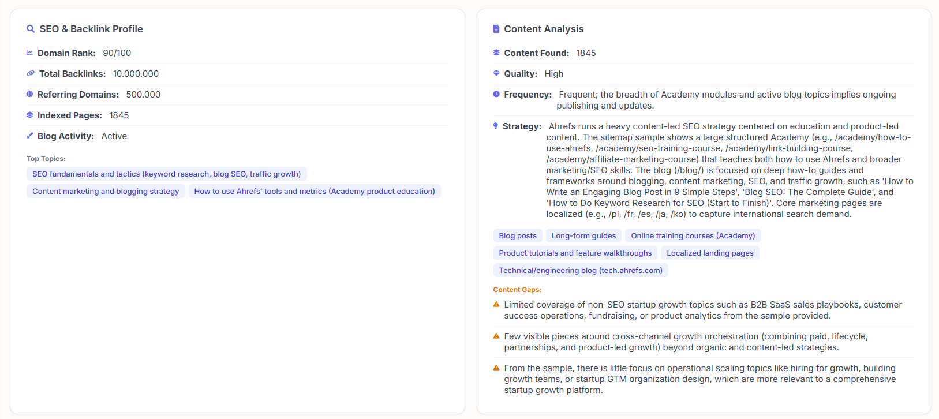939x419 pixels.
Task: Click the gap text 'Few visible pieces around cross-channel'
Action: tap(686, 342)
